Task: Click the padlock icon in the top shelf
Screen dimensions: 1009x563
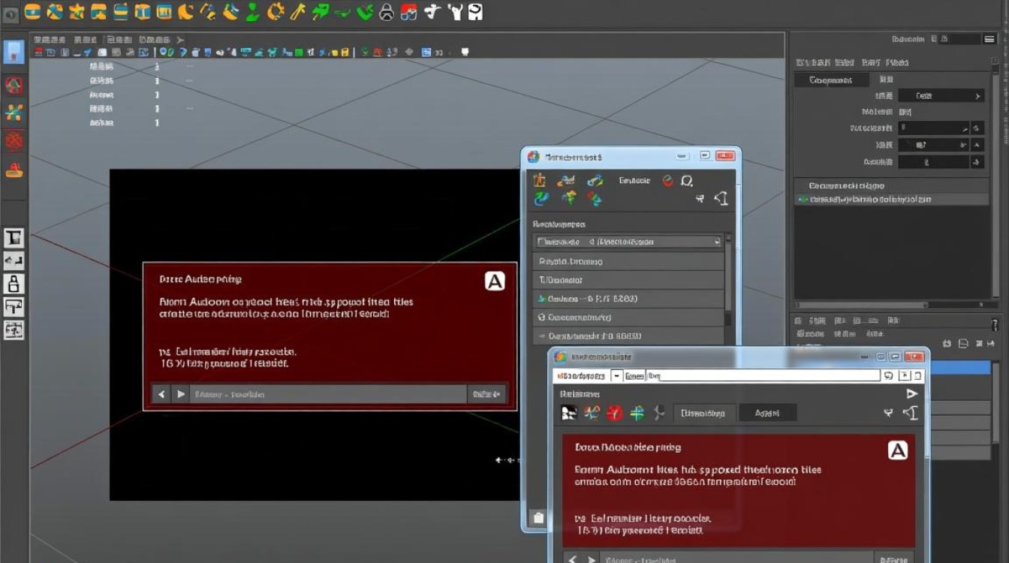Action: tap(387, 11)
